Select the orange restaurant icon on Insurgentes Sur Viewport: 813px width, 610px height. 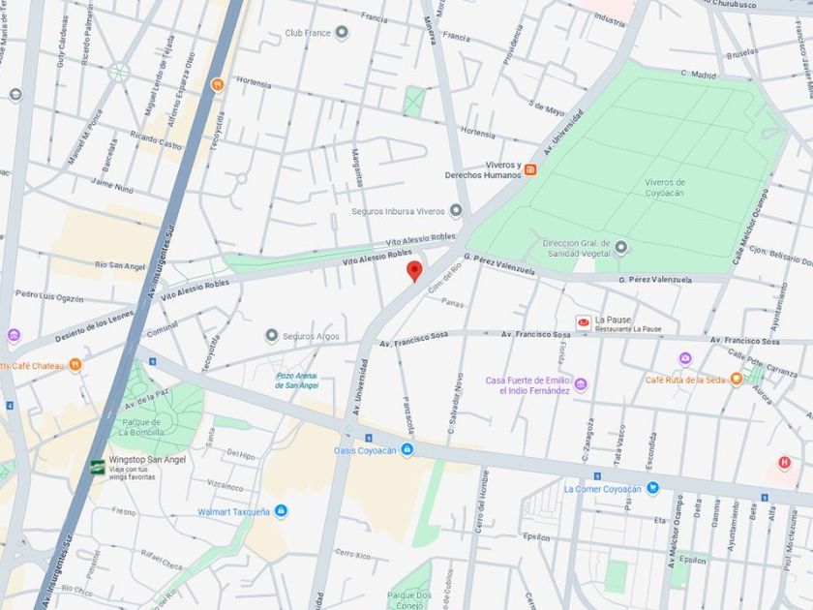point(218,84)
